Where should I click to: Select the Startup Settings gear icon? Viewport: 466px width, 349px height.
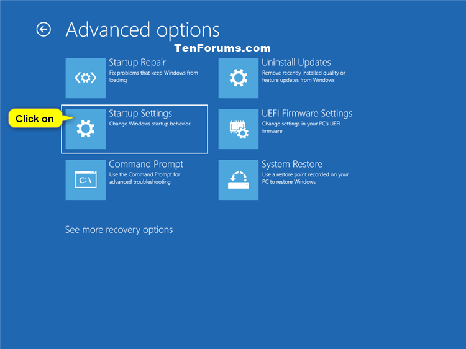86,129
